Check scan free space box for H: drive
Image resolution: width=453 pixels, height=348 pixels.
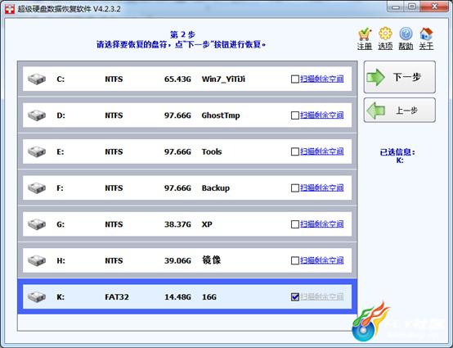(x=294, y=260)
